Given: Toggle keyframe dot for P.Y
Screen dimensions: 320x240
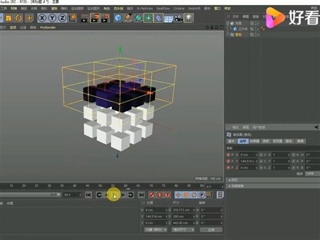Looking at the screenshot, I should tap(228, 161).
